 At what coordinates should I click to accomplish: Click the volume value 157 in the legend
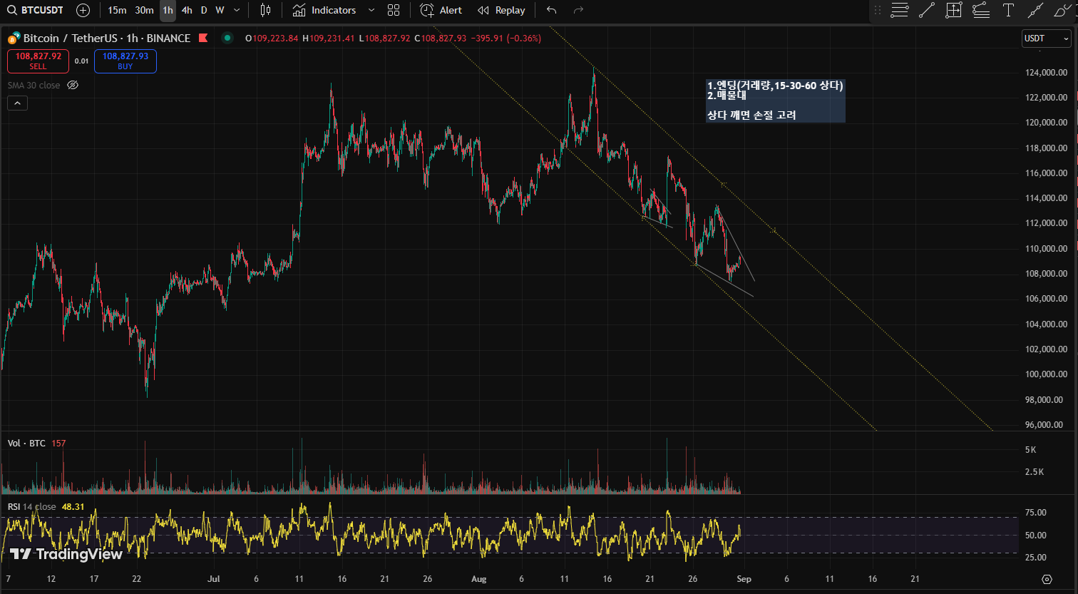[58, 443]
